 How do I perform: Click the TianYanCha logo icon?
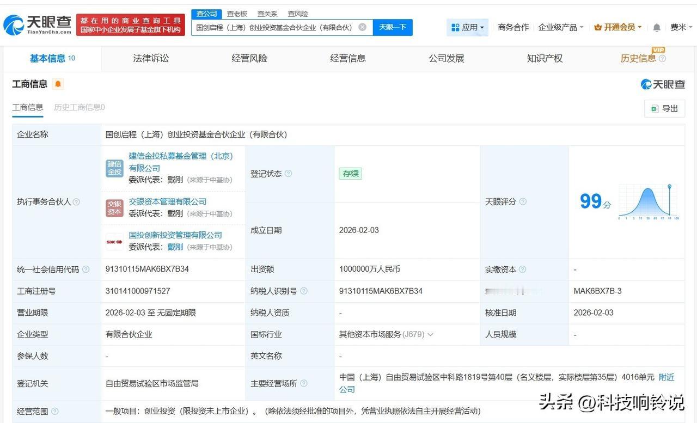(14, 23)
